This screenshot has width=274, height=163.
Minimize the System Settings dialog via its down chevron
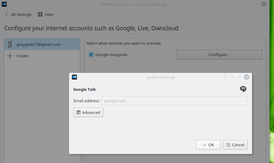point(232,77)
